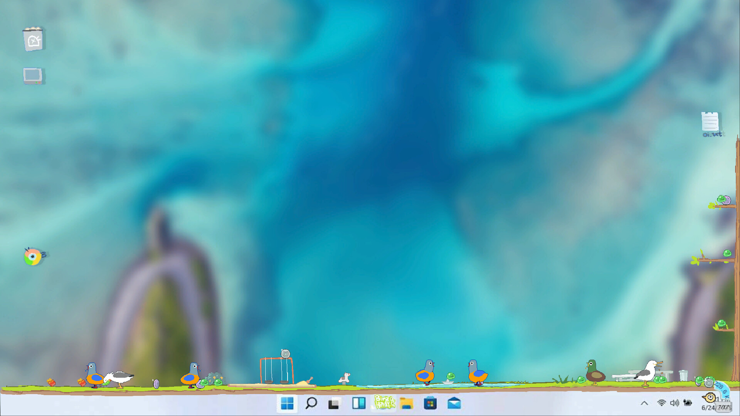
Task: Click the paper boat floating on the pond
Action: click(447, 382)
